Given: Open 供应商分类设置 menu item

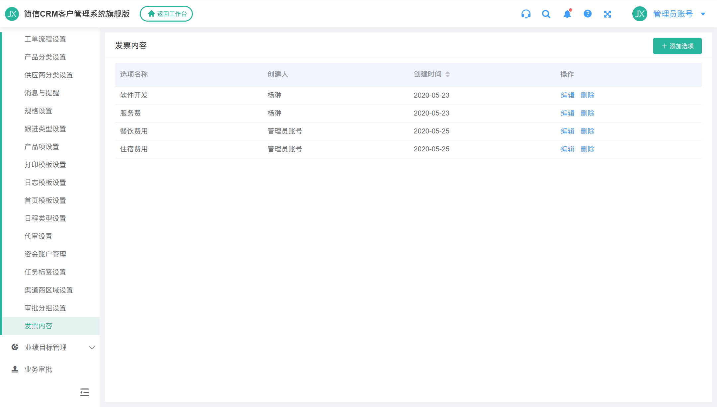Looking at the screenshot, I should click(51, 75).
